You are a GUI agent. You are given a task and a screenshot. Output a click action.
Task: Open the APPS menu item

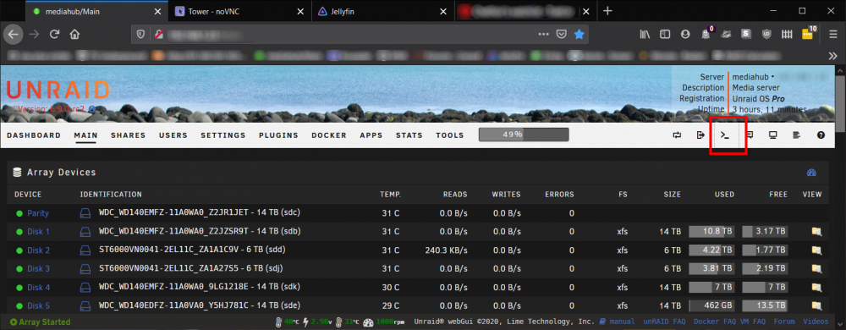click(x=371, y=135)
